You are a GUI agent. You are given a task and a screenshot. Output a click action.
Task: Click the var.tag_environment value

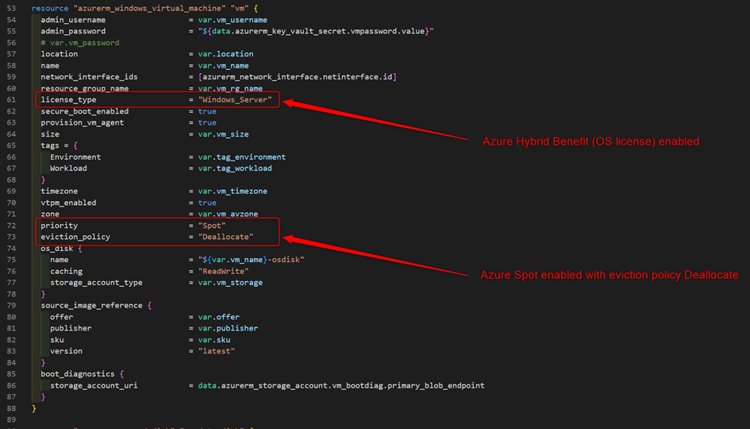point(242,157)
